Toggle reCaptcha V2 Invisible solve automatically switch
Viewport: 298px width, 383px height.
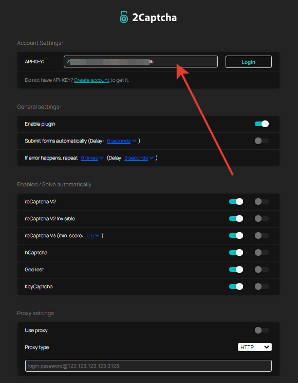pyautogui.click(x=262, y=218)
